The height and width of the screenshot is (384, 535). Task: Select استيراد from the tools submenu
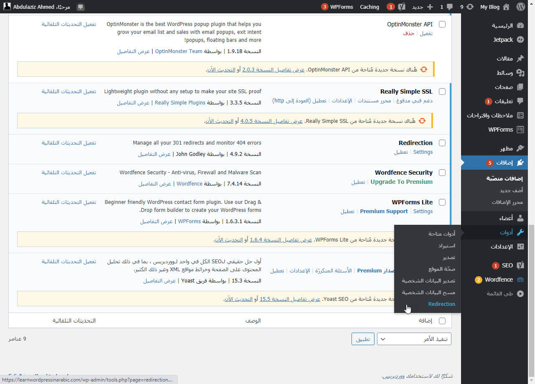(446, 245)
